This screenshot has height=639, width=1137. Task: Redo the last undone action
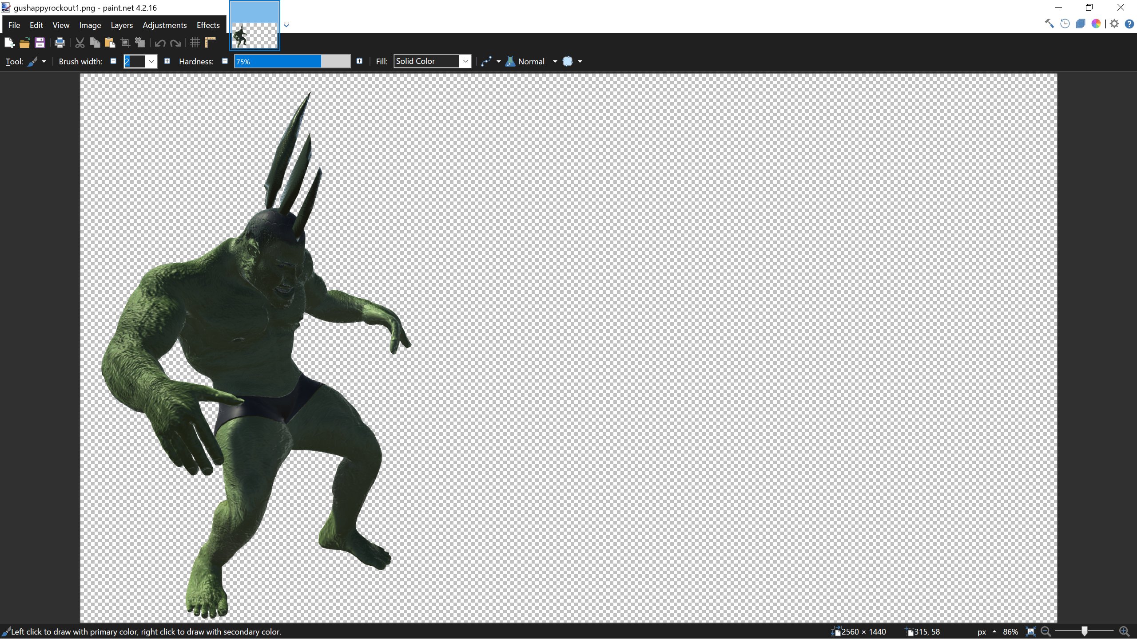[175, 43]
